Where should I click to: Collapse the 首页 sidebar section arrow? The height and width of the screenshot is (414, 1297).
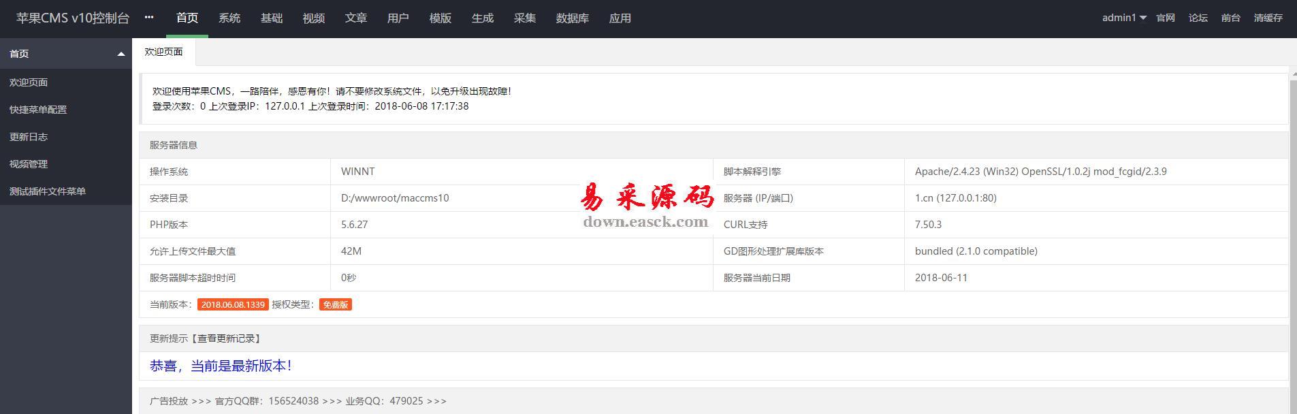point(121,54)
